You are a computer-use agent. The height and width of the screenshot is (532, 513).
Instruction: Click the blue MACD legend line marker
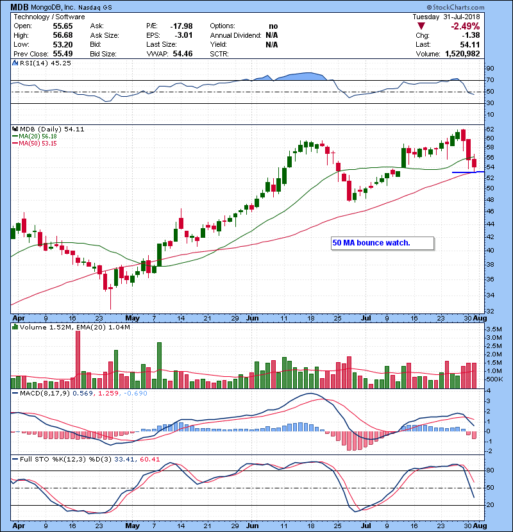coord(15,394)
